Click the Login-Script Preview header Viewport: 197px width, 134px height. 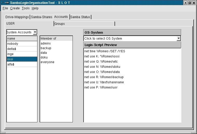[x=132, y=45]
